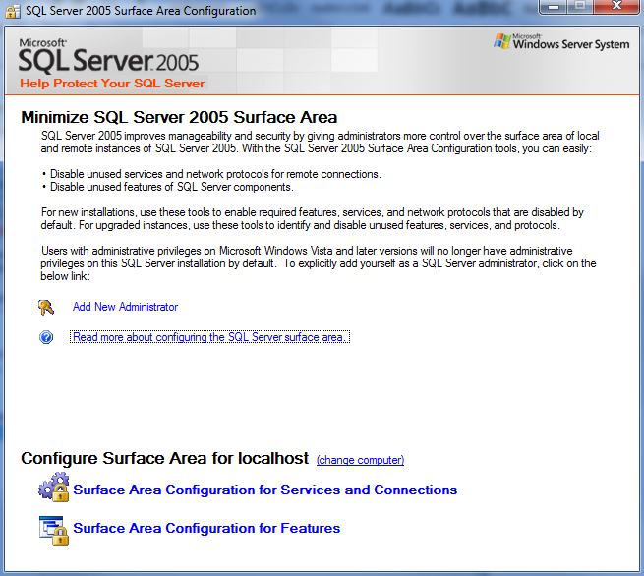Click the SQL Server 2005 banner logo

(109, 55)
